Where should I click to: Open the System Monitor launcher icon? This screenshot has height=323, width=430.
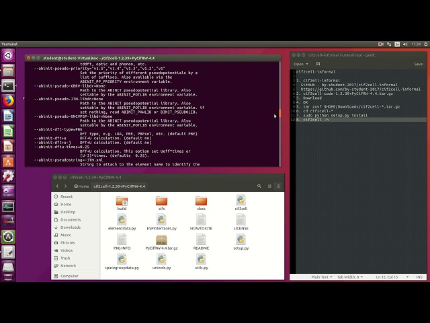pyautogui.click(x=8, y=207)
